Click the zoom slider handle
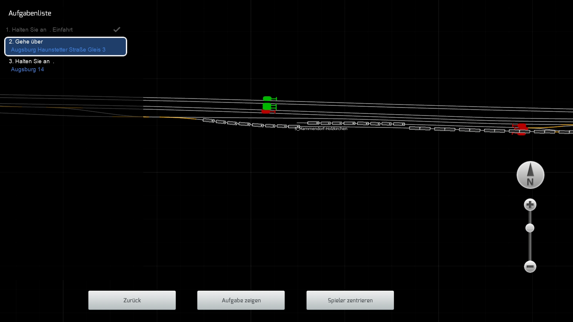Image resolution: width=573 pixels, height=322 pixels. [530, 228]
